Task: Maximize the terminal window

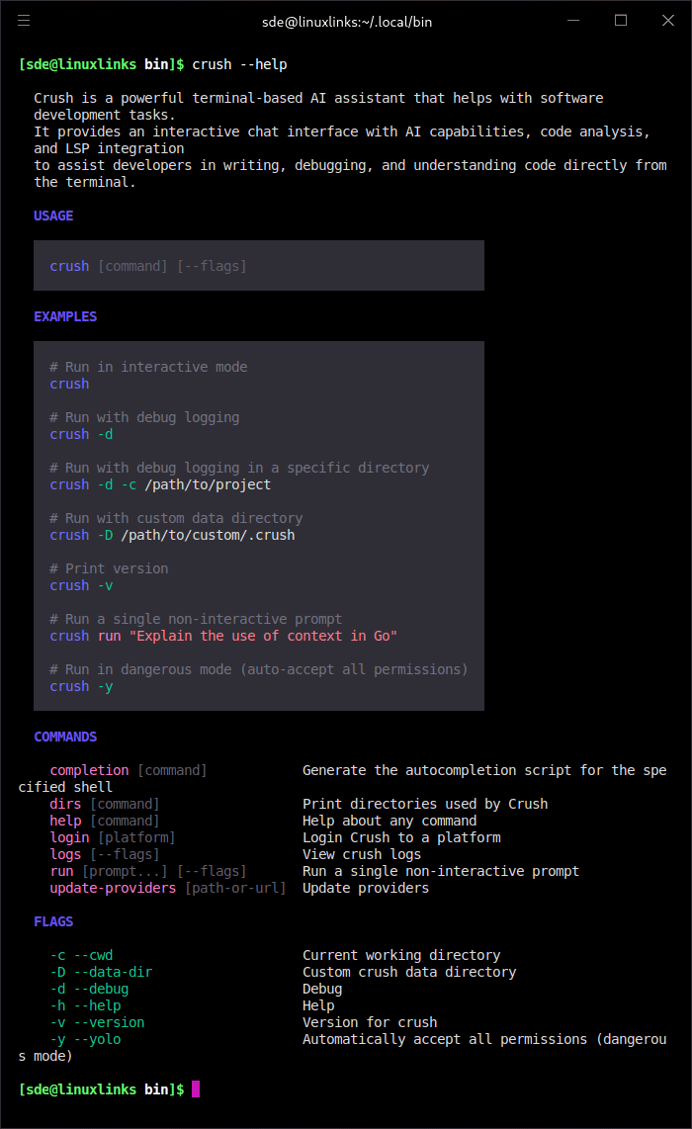Action: [621, 20]
